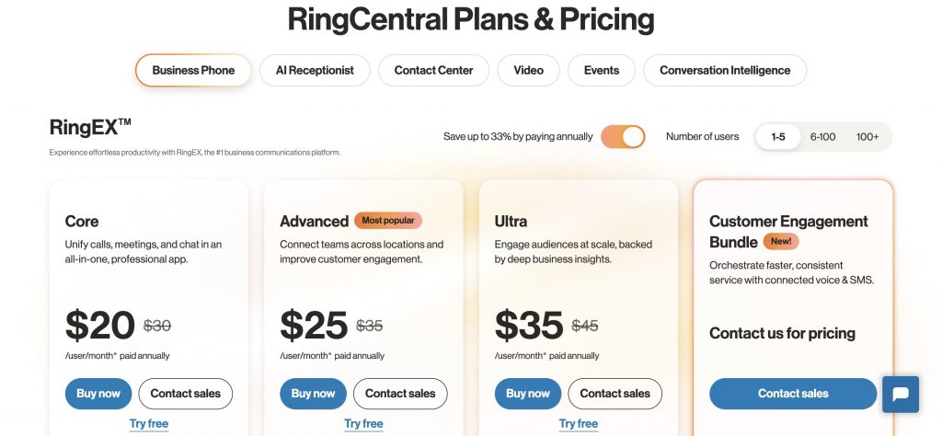
Task: Contact sales for the Ultra plan
Action: [615, 394]
